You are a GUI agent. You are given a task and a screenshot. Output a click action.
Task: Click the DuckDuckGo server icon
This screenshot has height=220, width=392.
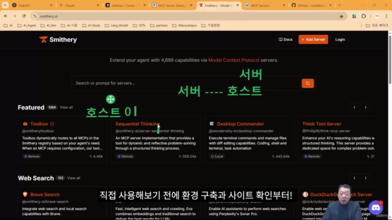point(305,194)
